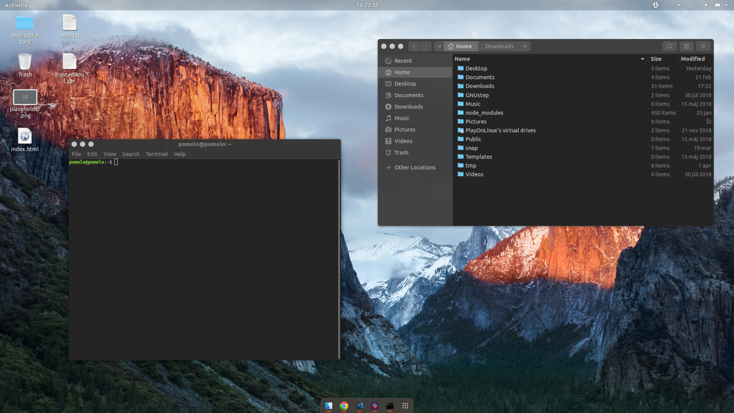Open the applications grid in the dock
The height and width of the screenshot is (413, 734).
(405, 406)
